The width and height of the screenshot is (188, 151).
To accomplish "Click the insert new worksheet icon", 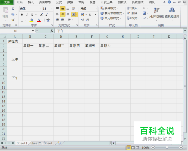I will [x=59, y=143].
